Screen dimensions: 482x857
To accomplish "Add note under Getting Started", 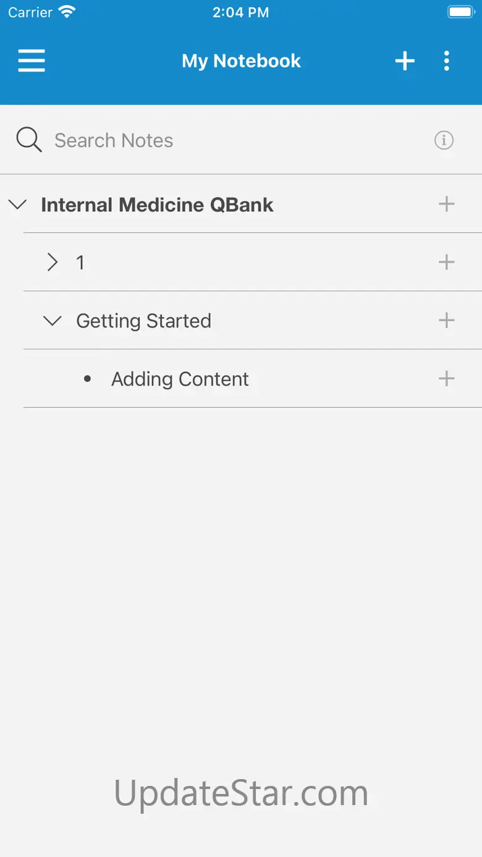I will [x=446, y=320].
